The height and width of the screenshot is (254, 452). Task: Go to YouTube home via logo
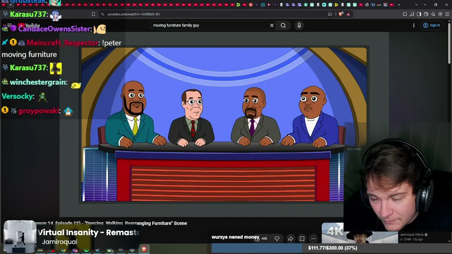point(29,25)
